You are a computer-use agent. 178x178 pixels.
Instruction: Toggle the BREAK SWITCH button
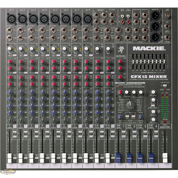153,105
